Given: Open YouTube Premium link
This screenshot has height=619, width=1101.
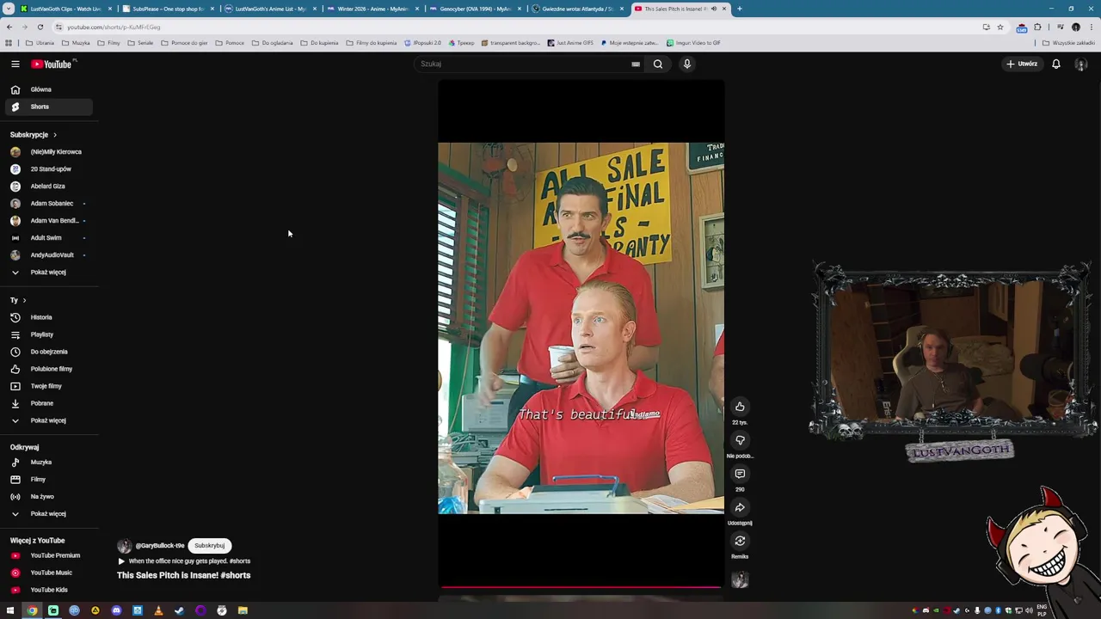Looking at the screenshot, I should [x=47, y=555].
